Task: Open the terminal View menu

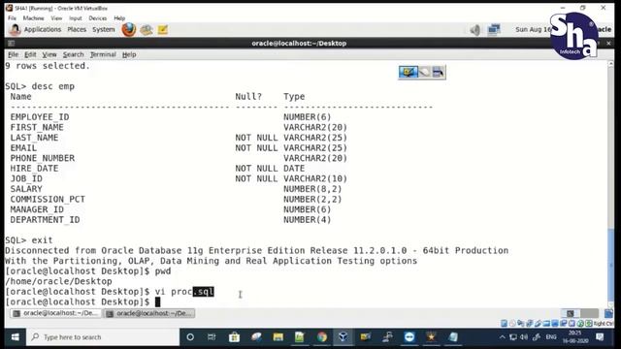Action: pos(49,54)
